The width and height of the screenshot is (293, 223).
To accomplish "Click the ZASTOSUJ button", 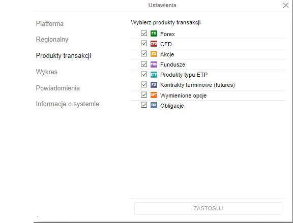I will (208, 208).
